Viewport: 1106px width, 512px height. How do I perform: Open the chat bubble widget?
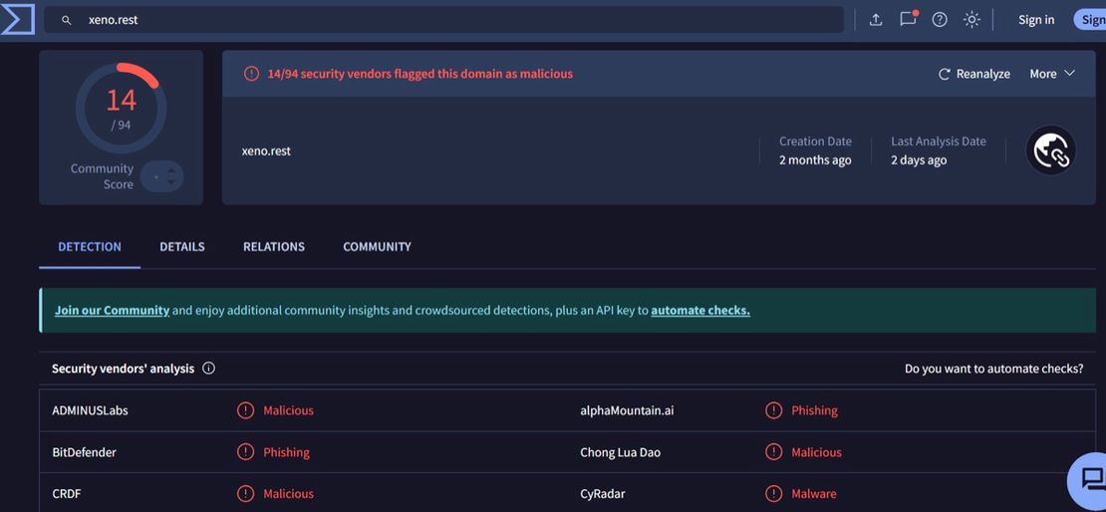tap(1091, 479)
